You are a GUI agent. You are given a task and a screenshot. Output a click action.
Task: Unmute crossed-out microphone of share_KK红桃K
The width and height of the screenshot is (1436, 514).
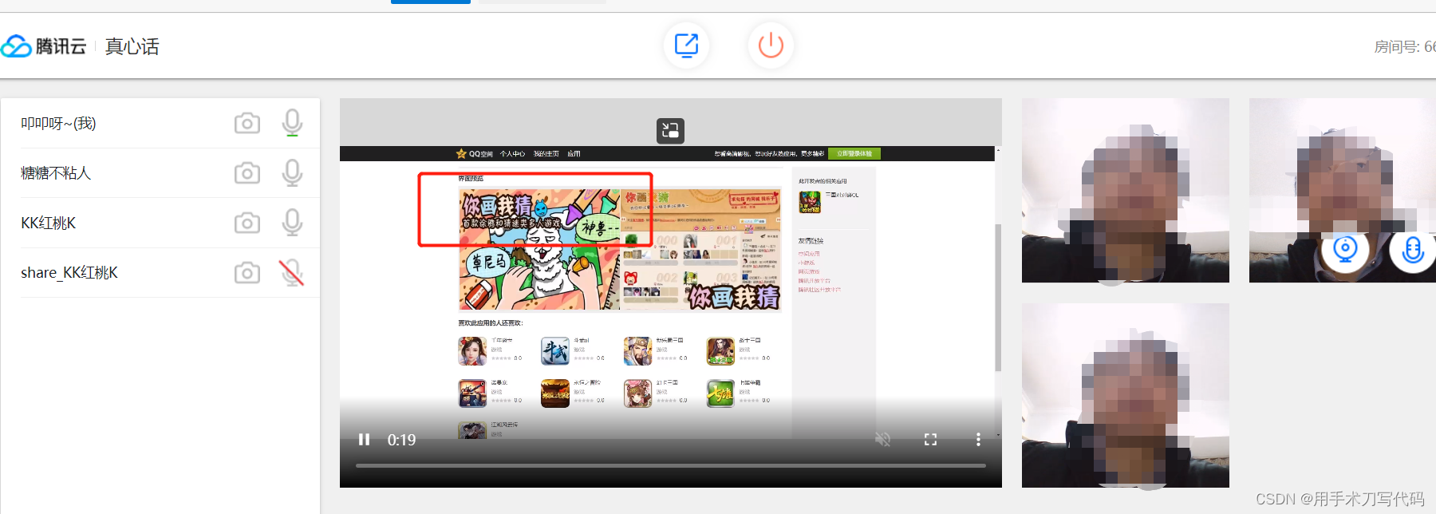[x=292, y=273]
